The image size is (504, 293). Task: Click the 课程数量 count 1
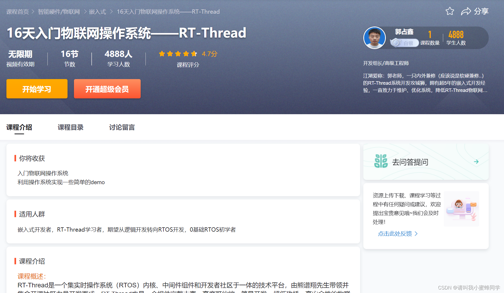click(x=430, y=35)
